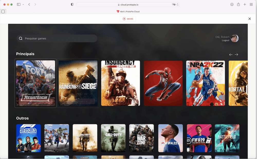
Task: Select the FIFA 22 cover
Action: [170, 138]
